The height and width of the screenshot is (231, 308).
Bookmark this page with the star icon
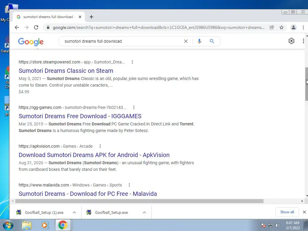click(x=282, y=27)
